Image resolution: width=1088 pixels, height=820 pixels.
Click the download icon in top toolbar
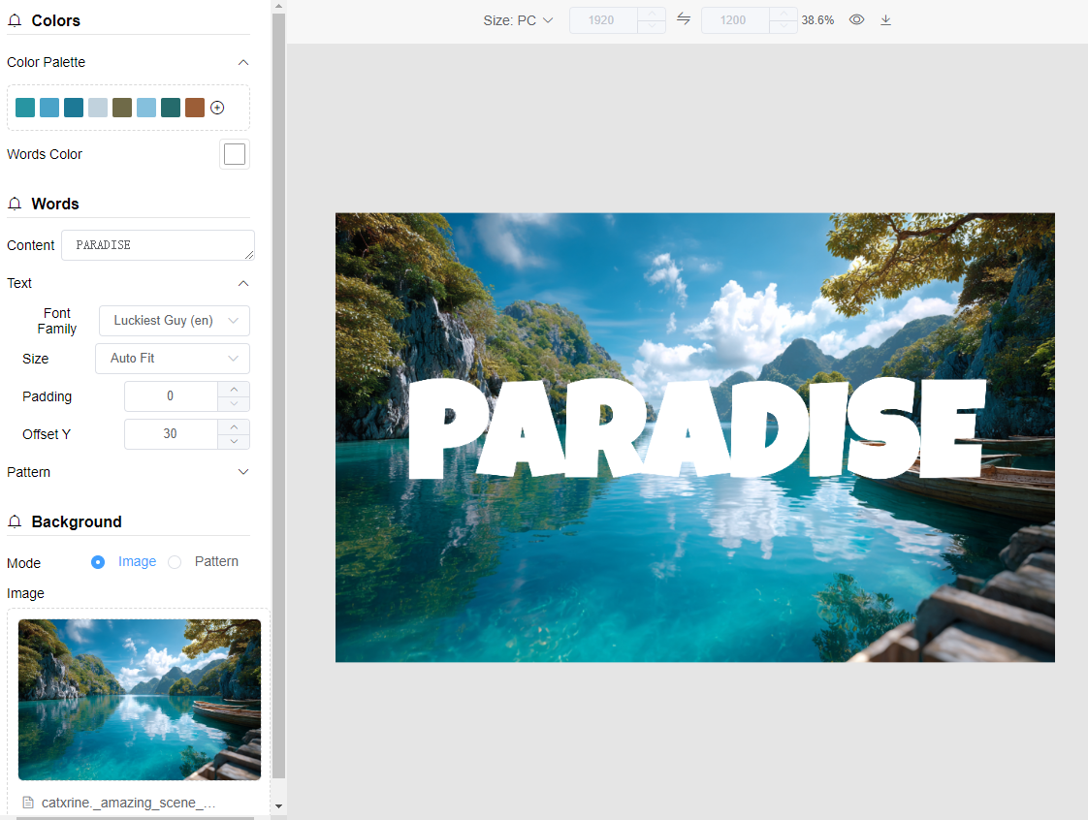(x=885, y=20)
